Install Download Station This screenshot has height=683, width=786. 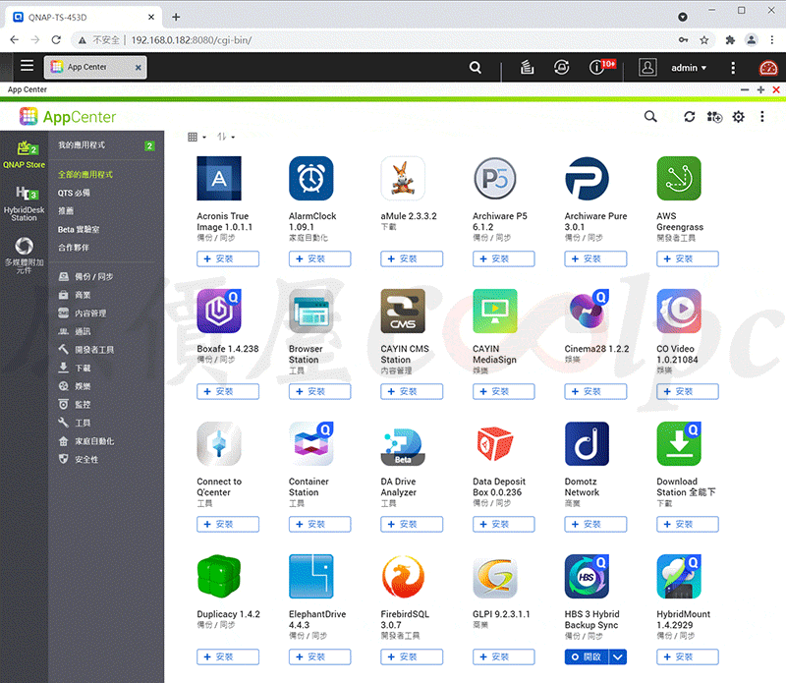[688, 524]
